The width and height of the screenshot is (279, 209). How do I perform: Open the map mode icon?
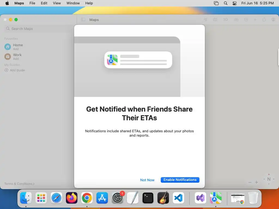(215, 20)
